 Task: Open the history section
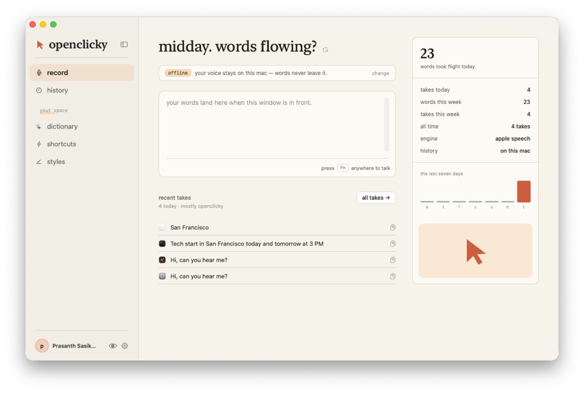[82, 90]
